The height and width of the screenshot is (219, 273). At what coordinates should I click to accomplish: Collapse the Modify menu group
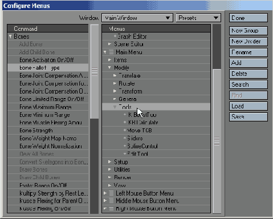[109, 68]
